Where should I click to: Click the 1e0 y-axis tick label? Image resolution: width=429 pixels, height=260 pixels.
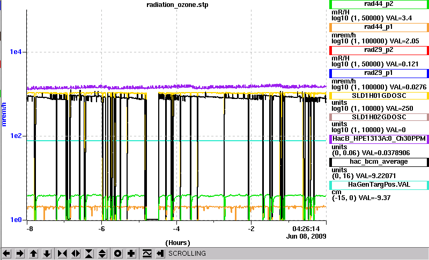[x=16, y=220]
